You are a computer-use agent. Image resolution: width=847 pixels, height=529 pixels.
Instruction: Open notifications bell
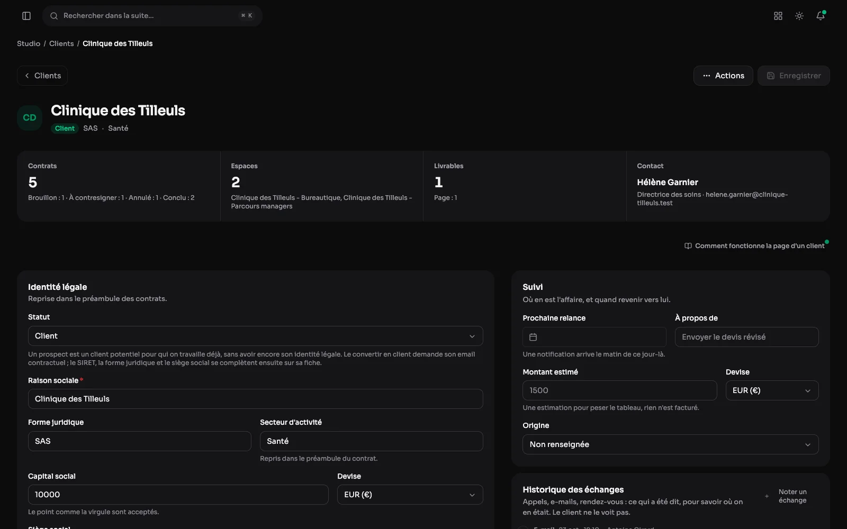[821, 16]
